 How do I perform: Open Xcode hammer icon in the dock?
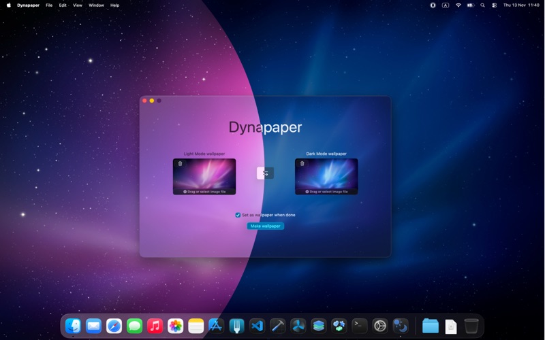click(278, 326)
